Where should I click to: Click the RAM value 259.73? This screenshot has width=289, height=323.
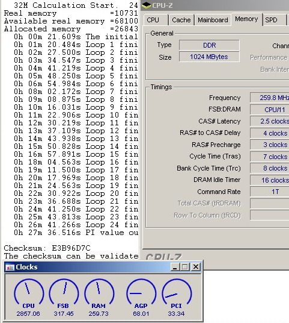(99, 314)
